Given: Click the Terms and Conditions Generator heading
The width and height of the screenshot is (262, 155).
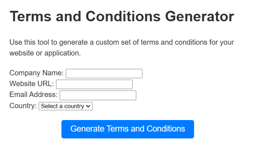Looking at the screenshot, I should click(x=122, y=17).
